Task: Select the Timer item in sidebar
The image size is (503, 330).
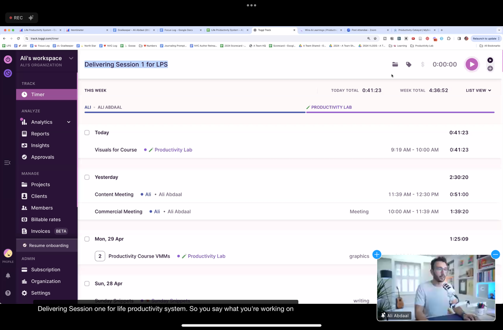Action: click(46, 94)
